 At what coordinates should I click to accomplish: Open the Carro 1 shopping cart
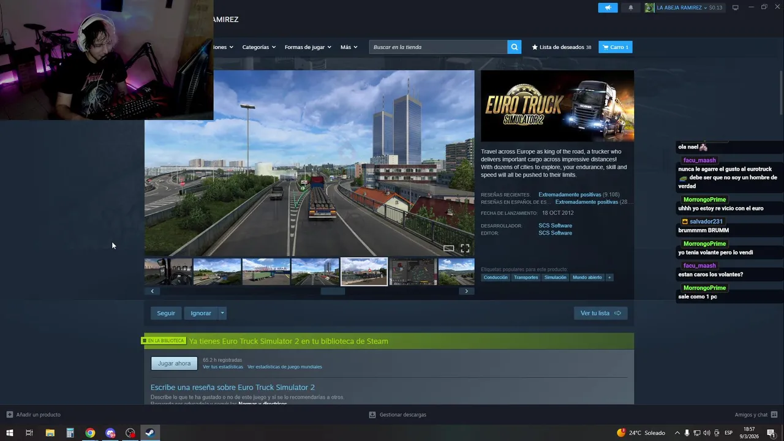point(616,47)
